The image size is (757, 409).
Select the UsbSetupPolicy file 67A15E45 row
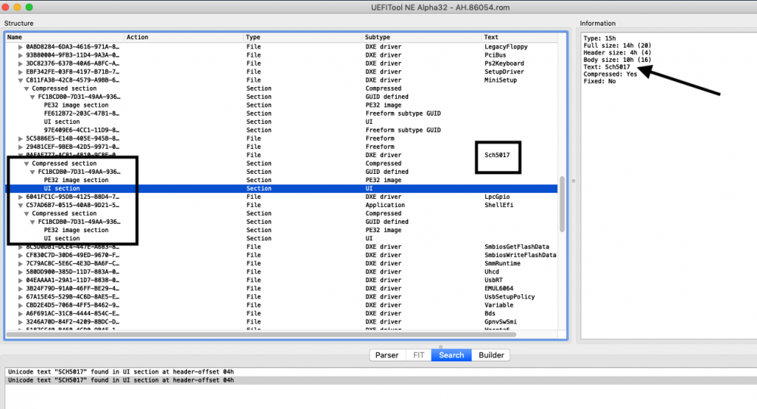tap(282, 296)
